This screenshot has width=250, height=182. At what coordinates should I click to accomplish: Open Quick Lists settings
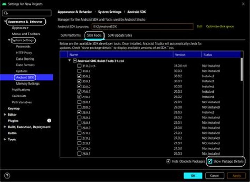(19, 96)
